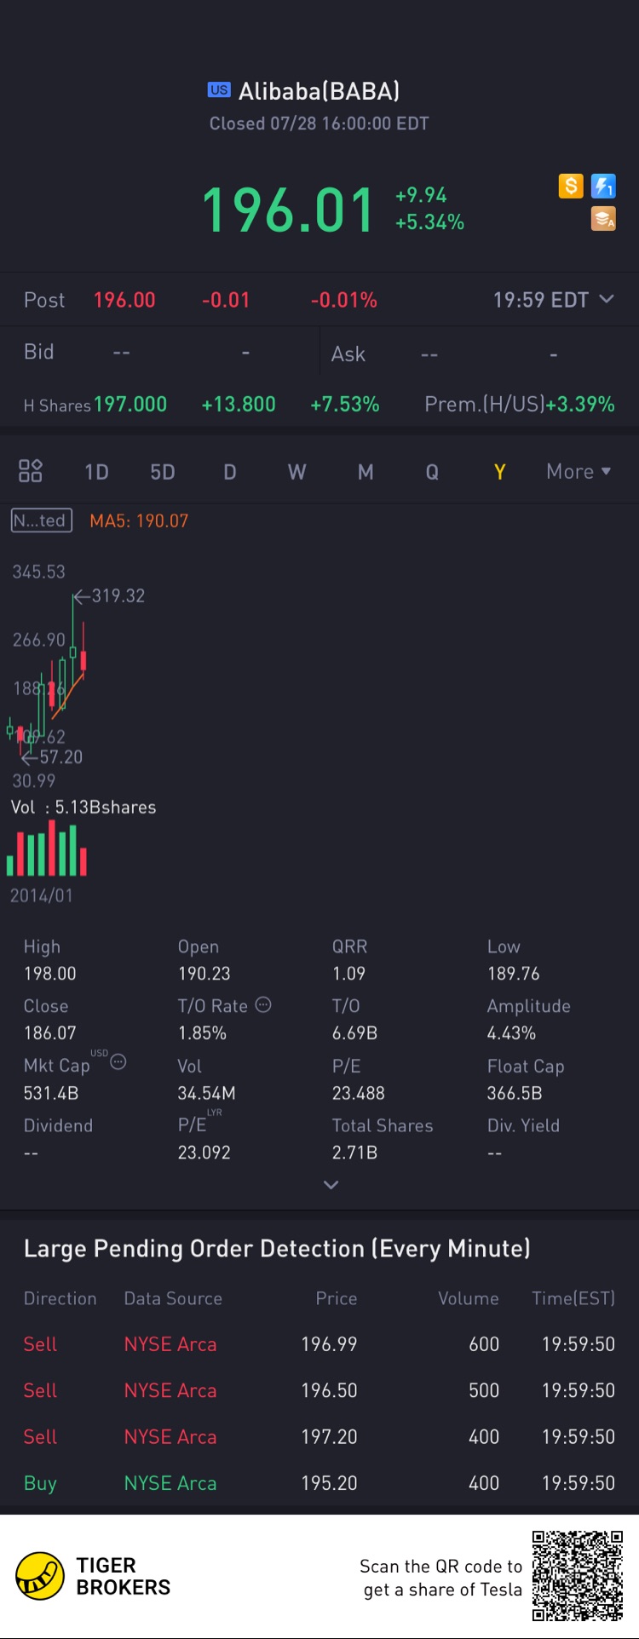Tap the QR code thumbnail
This screenshot has width=639, height=1639.
578,1576
